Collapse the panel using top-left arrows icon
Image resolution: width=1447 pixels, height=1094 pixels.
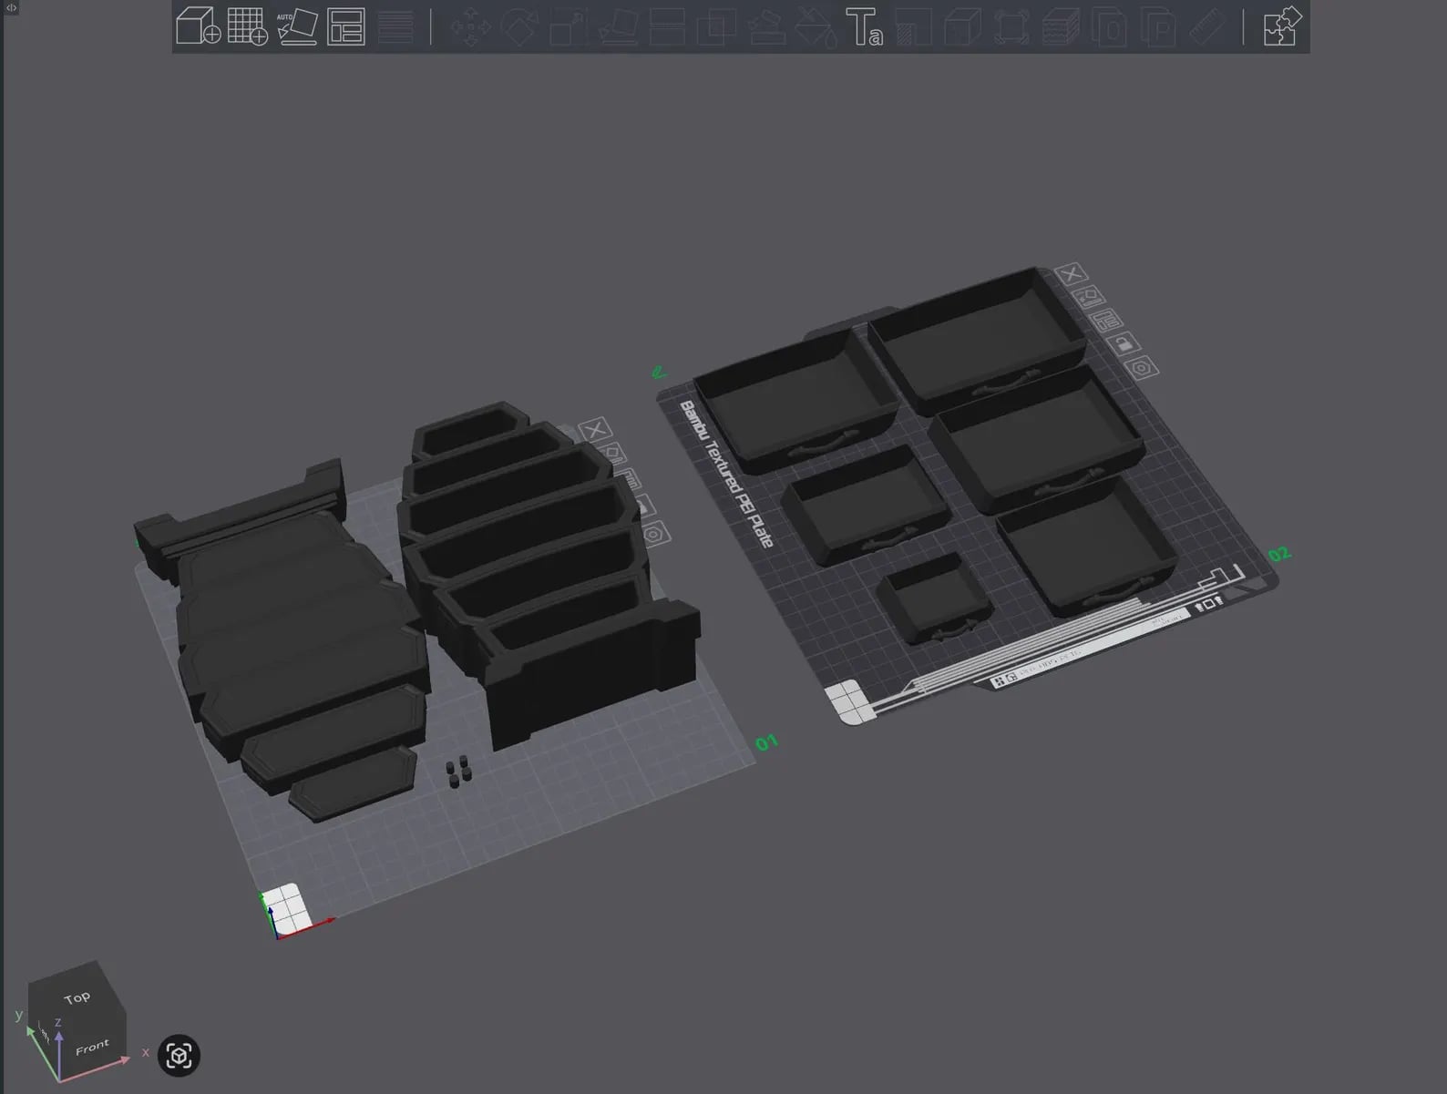point(11,7)
